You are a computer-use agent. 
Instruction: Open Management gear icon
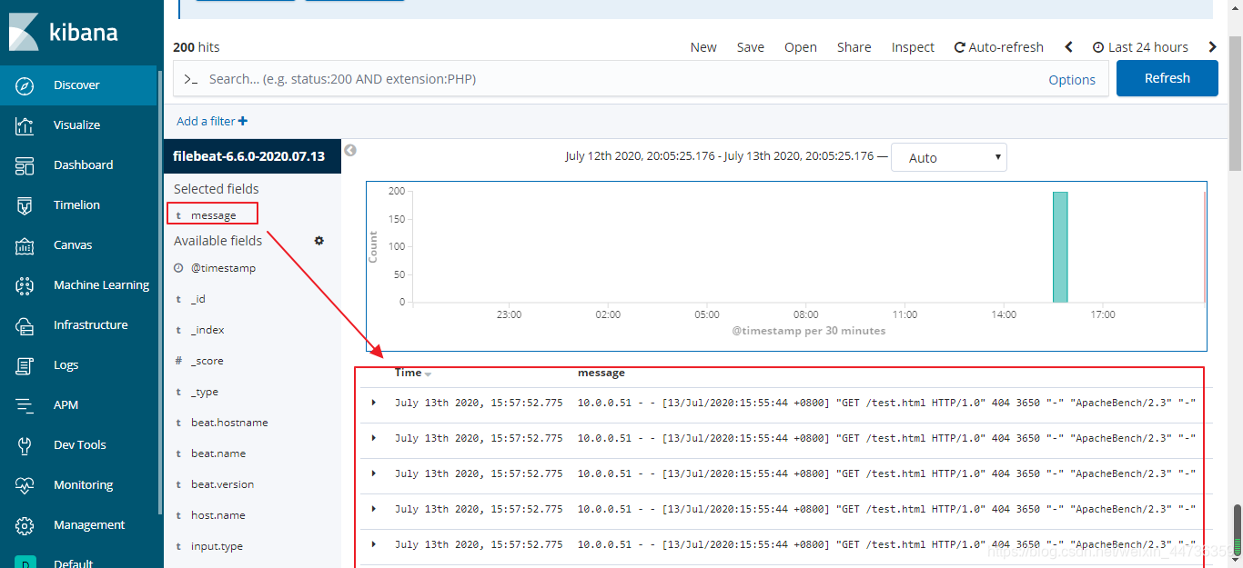point(25,525)
